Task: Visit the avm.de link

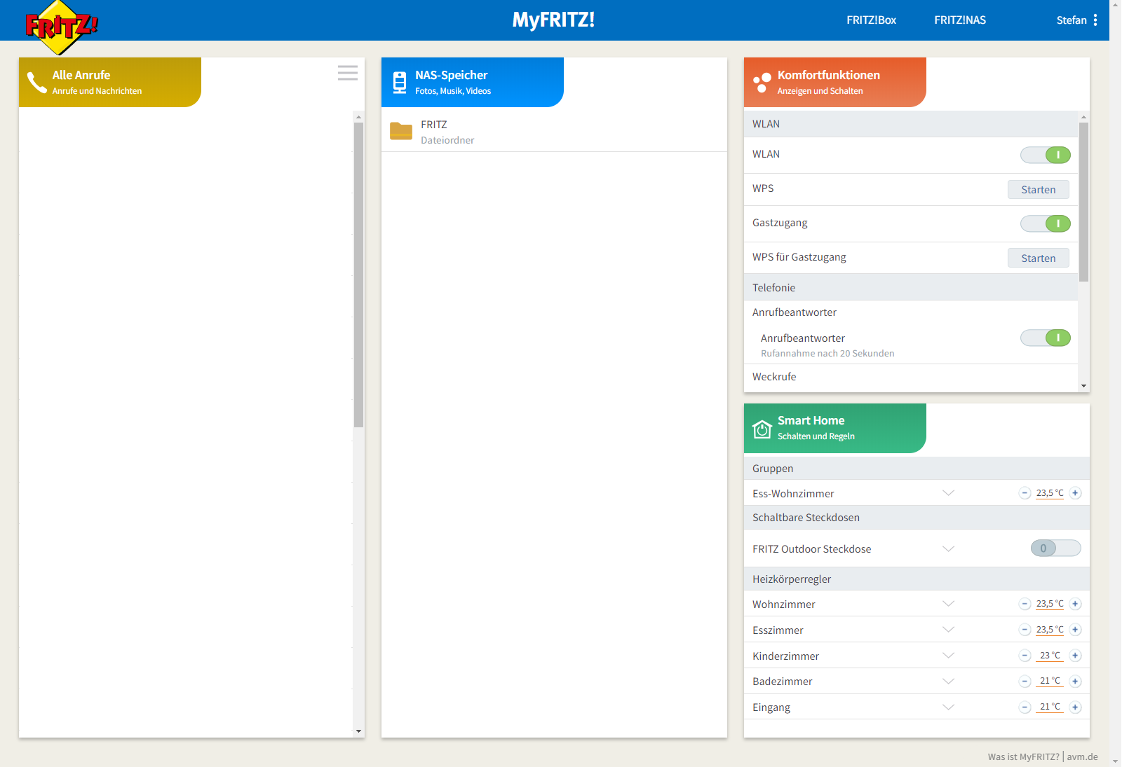Action: click(x=1083, y=757)
